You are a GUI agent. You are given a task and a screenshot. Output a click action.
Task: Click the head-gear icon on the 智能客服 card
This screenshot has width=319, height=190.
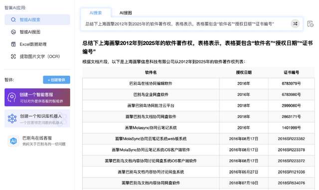[x=12, y=97]
